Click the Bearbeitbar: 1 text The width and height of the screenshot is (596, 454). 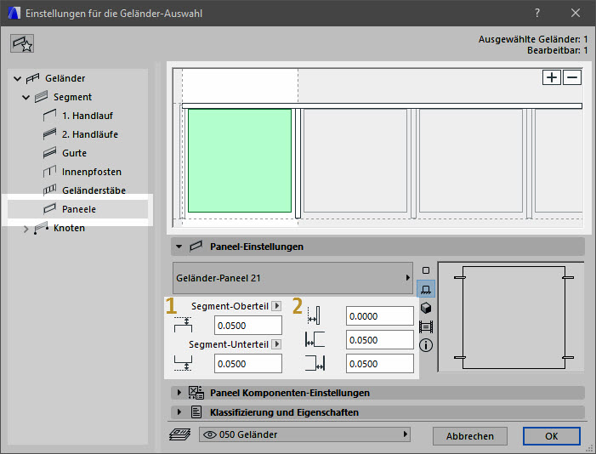click(x=557, y=50)
